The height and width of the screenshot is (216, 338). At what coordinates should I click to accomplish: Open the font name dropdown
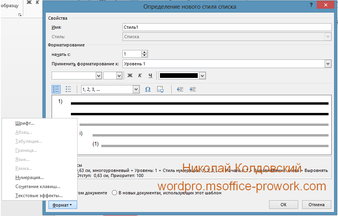click(99, 76)
